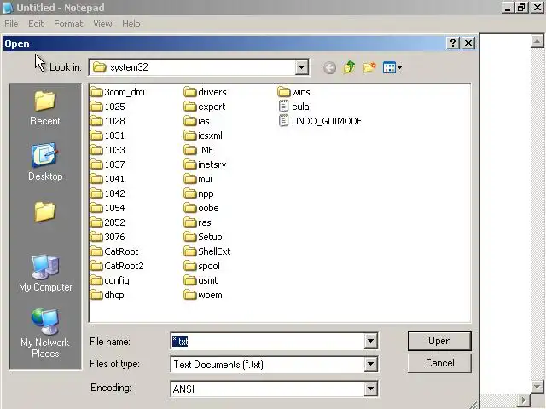The image size is (546, 409).
Task: Open the unlabeled folder shortcut in places bar
Action: 45,212
